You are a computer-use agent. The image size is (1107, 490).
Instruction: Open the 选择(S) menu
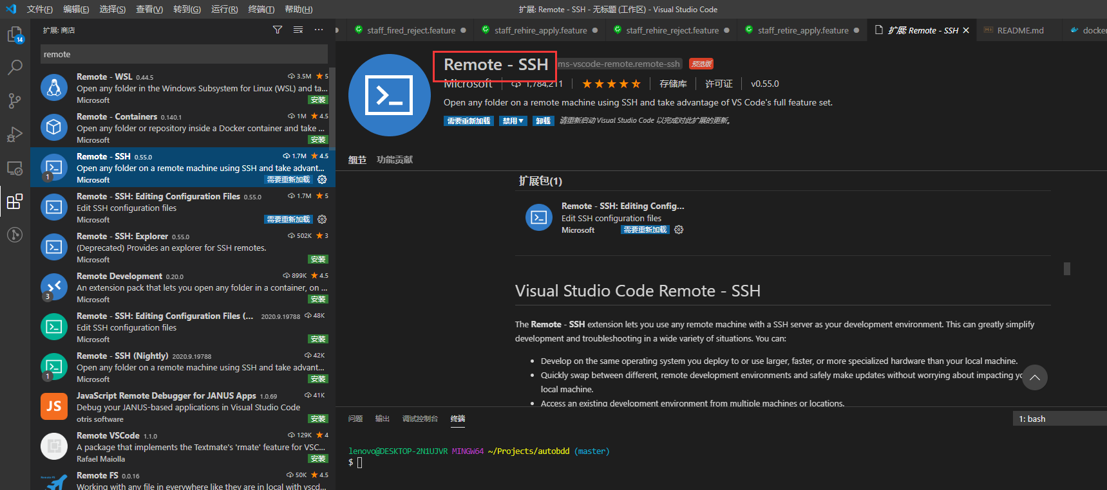coord(113,9)
